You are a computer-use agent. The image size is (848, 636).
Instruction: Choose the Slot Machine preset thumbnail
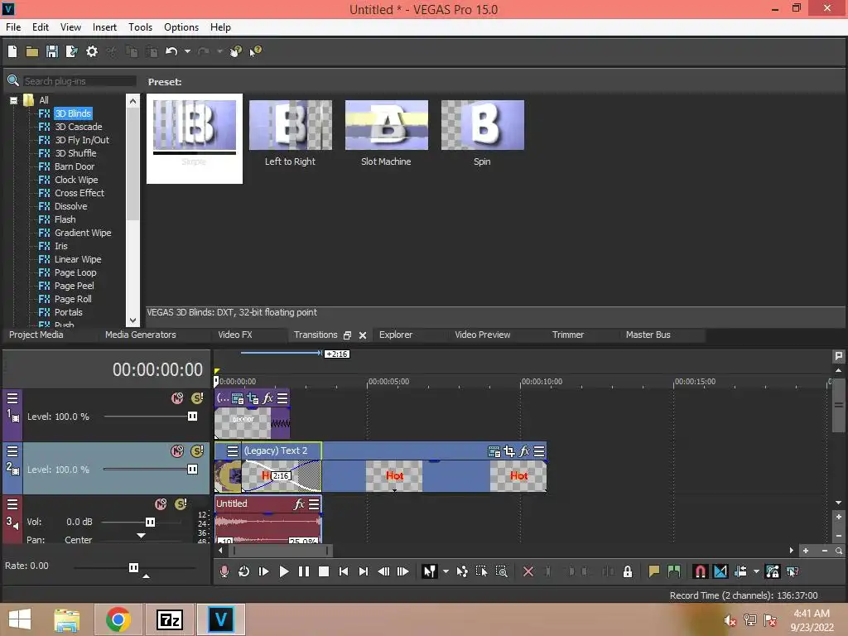[x=386, y=126]
